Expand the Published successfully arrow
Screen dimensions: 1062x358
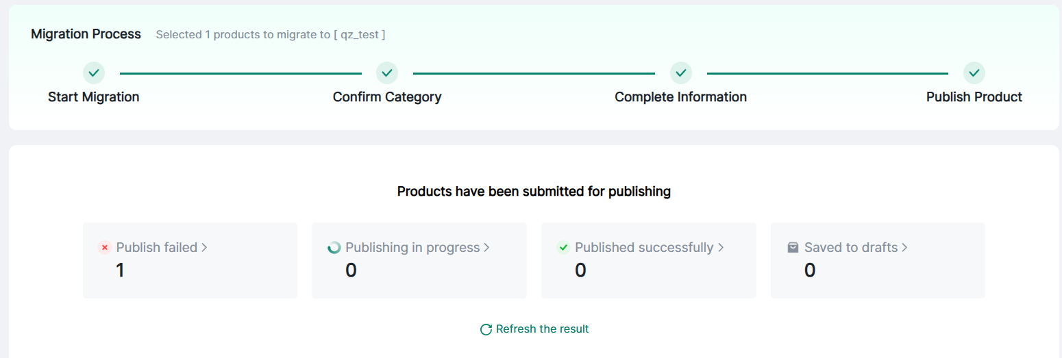point(721,248)
